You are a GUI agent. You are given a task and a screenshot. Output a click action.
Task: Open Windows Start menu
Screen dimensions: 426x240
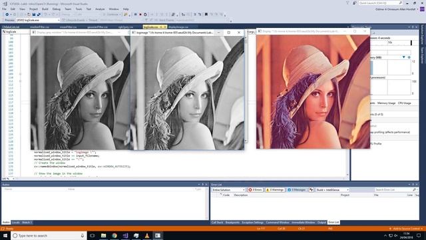[5, 235]
